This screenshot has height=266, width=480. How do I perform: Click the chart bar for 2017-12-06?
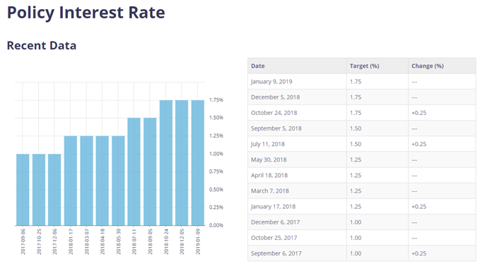pyautogui.click(x=54, y=190)
